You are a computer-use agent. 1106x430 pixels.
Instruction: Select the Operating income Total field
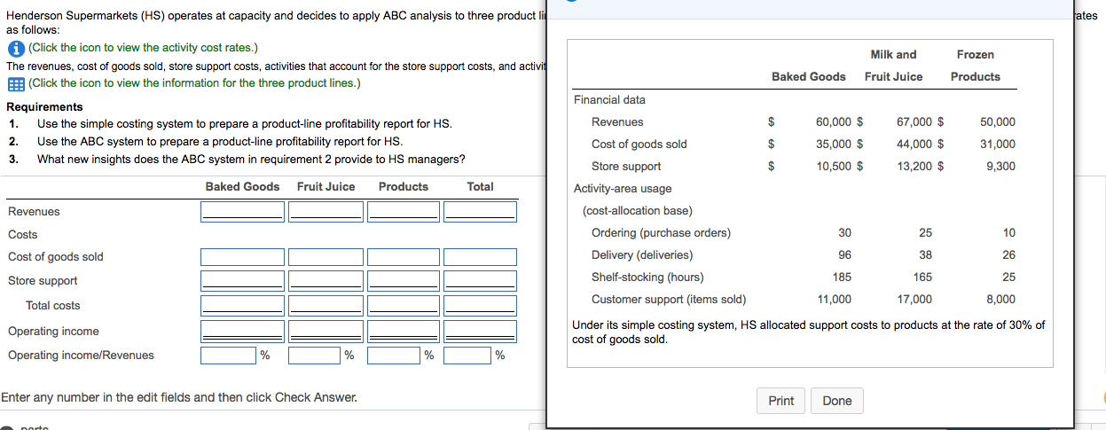480,331
